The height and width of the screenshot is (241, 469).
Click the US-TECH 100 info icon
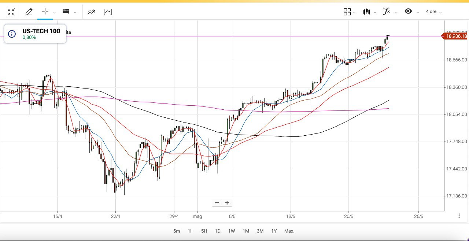pyautogui.click(x=12, y=34)
